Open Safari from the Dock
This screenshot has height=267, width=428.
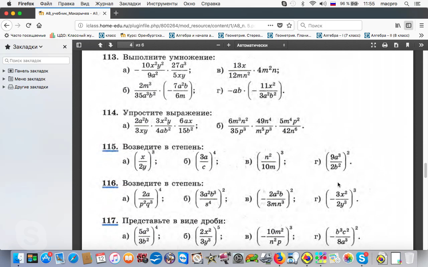(x=74, y=258)
